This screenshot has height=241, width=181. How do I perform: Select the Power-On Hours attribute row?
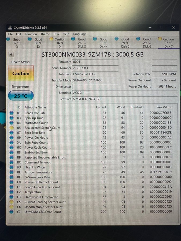tap(36, 138)
